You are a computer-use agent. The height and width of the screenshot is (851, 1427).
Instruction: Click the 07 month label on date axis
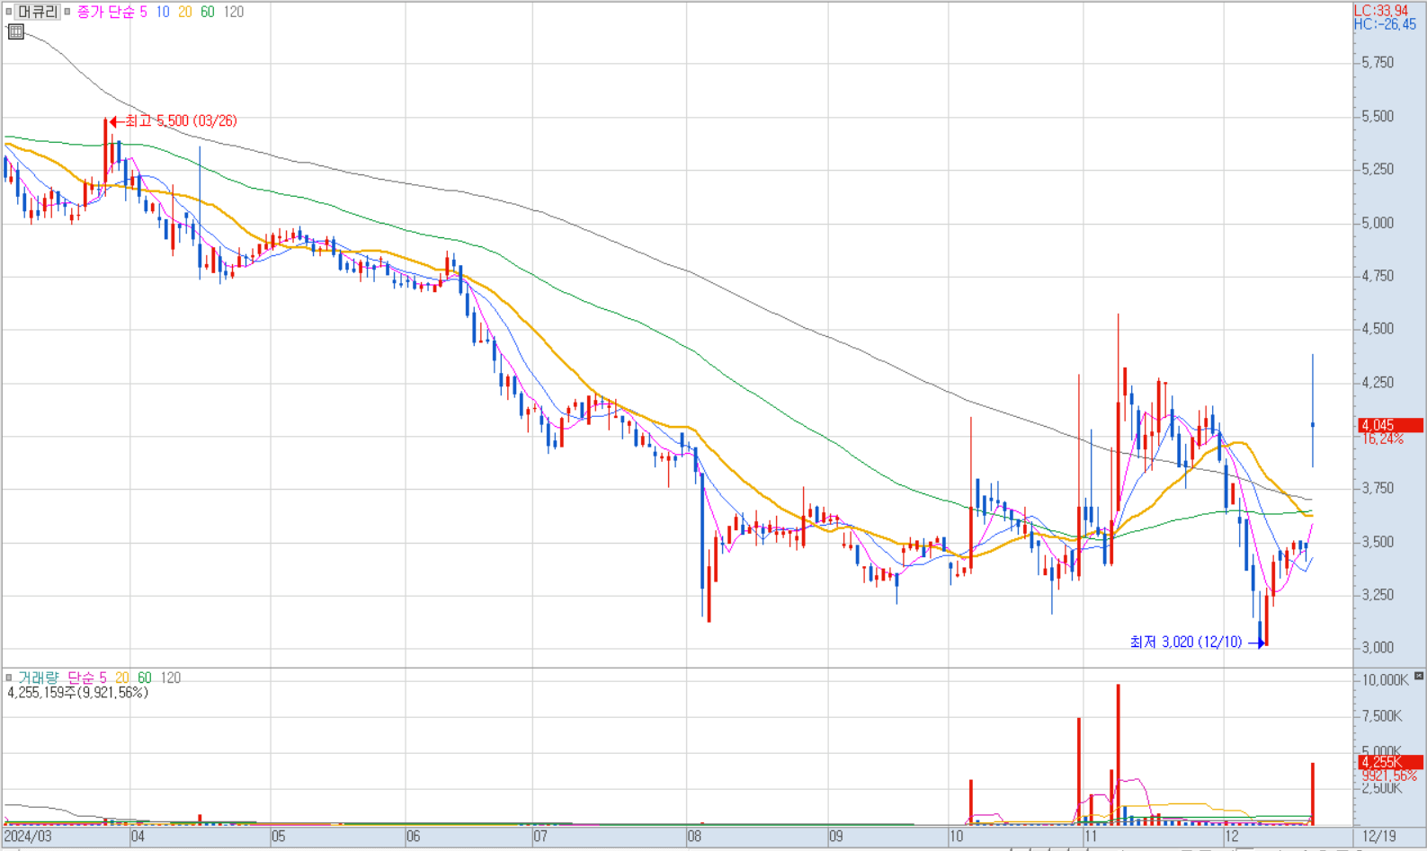tap(540, 837)
